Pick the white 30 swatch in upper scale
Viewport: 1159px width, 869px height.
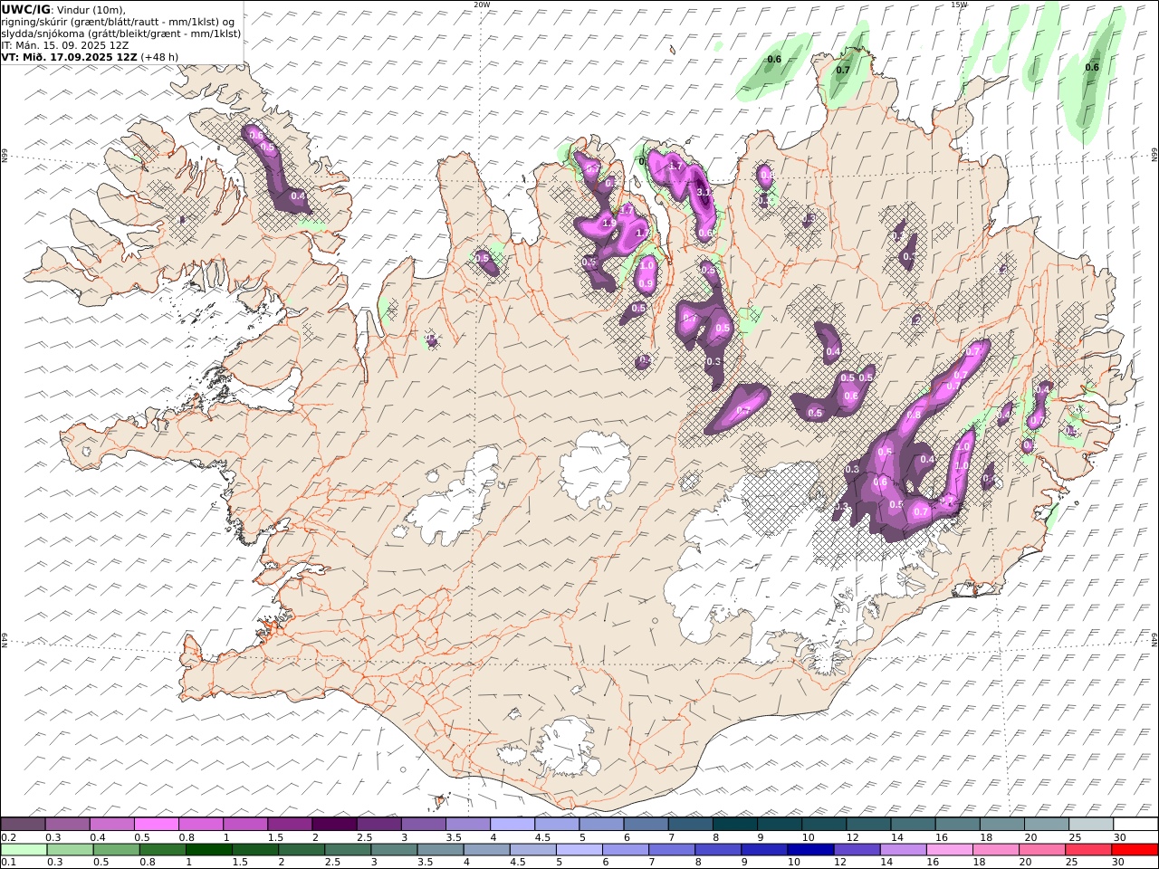pyautogui.click(x=1135, y=824)
